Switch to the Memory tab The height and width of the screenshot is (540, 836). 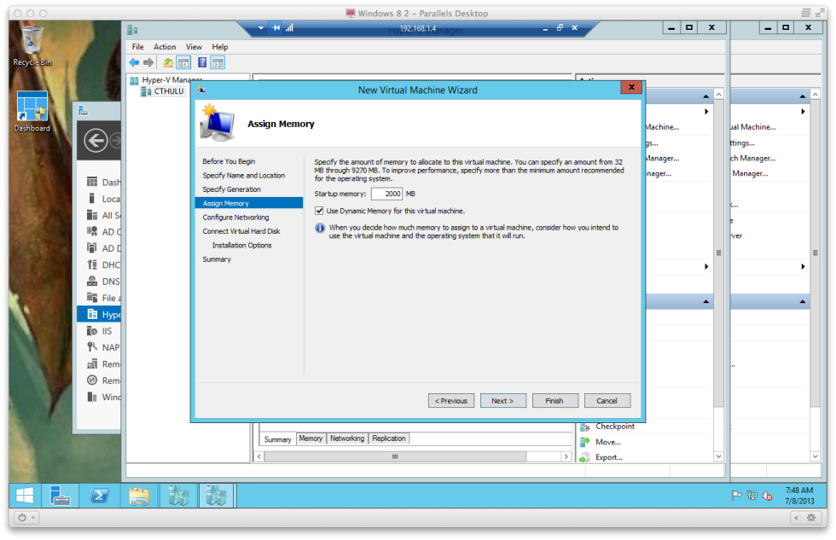click(311, 438)
